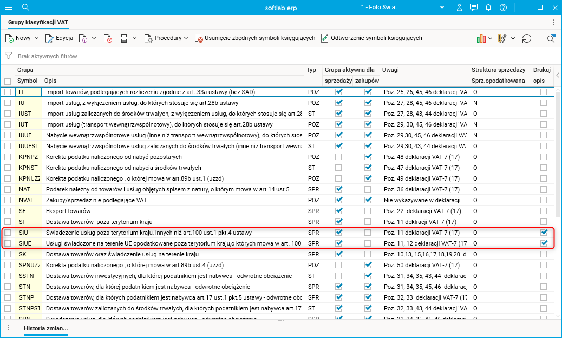Select the SE Eksport towarów row
Image resolution: width=562 pixels, height=338 pixels.
point(278,211)
